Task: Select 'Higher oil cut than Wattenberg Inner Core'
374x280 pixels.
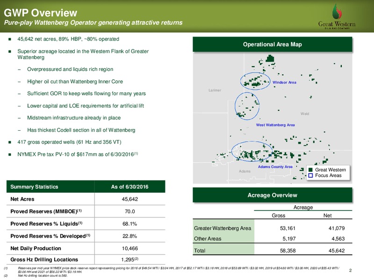Action: coord(75,81)
